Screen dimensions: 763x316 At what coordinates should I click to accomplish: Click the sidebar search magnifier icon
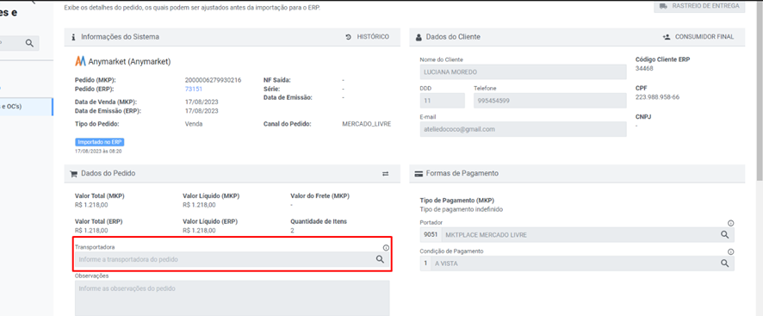pyautogui.click(x=29, y=43)
